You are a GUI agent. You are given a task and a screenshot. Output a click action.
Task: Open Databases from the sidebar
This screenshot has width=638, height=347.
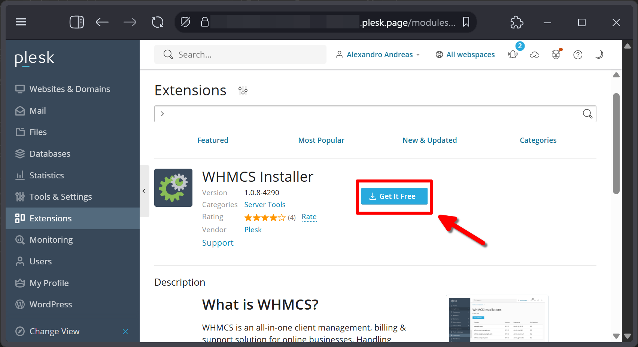pos(73,154)
